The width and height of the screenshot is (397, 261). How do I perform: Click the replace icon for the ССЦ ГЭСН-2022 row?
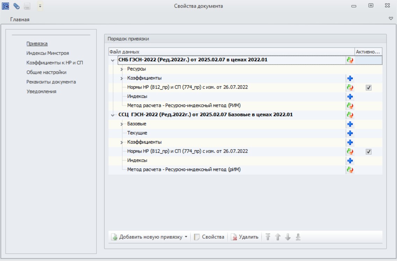pos(350,115)
